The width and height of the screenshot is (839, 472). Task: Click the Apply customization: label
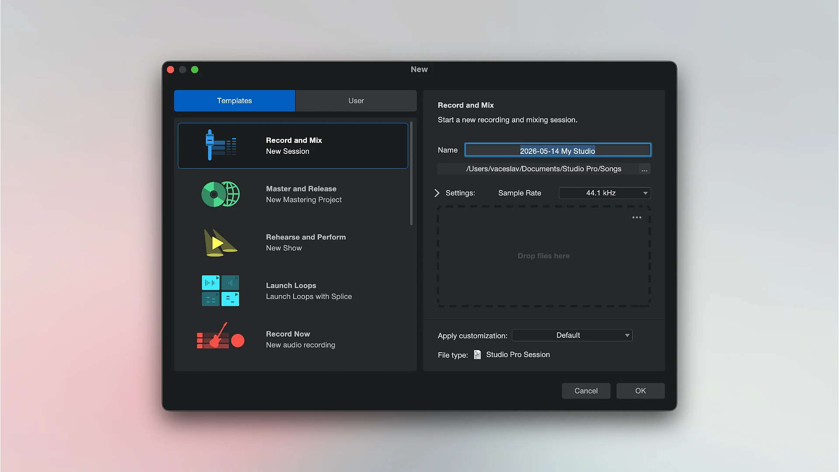[472, 336]
